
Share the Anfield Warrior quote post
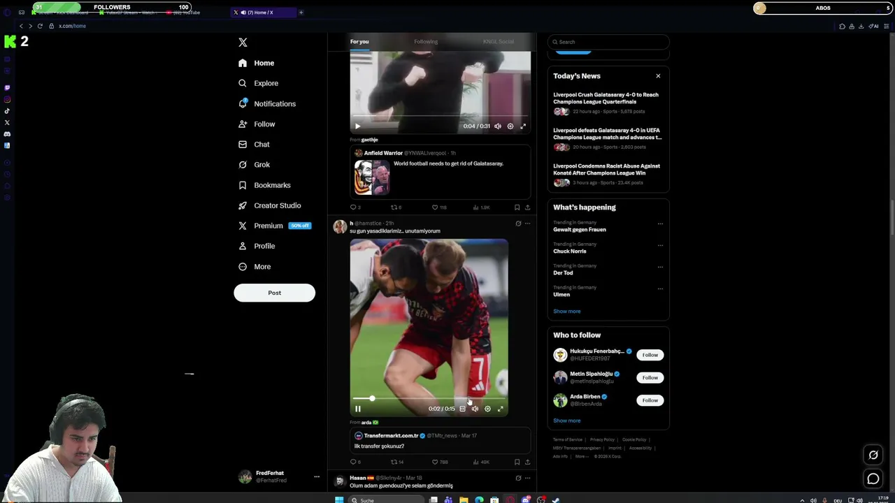click(527, 207)
